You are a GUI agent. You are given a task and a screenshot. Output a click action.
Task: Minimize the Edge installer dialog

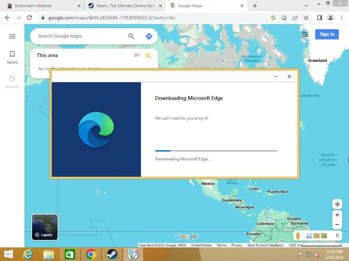[x=275, y=76]
